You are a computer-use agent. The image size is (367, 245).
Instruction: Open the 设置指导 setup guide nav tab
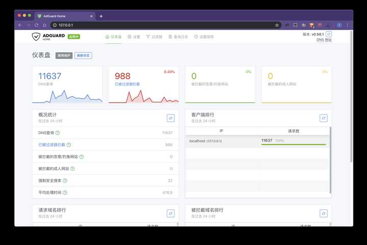[x=204, y=37]
